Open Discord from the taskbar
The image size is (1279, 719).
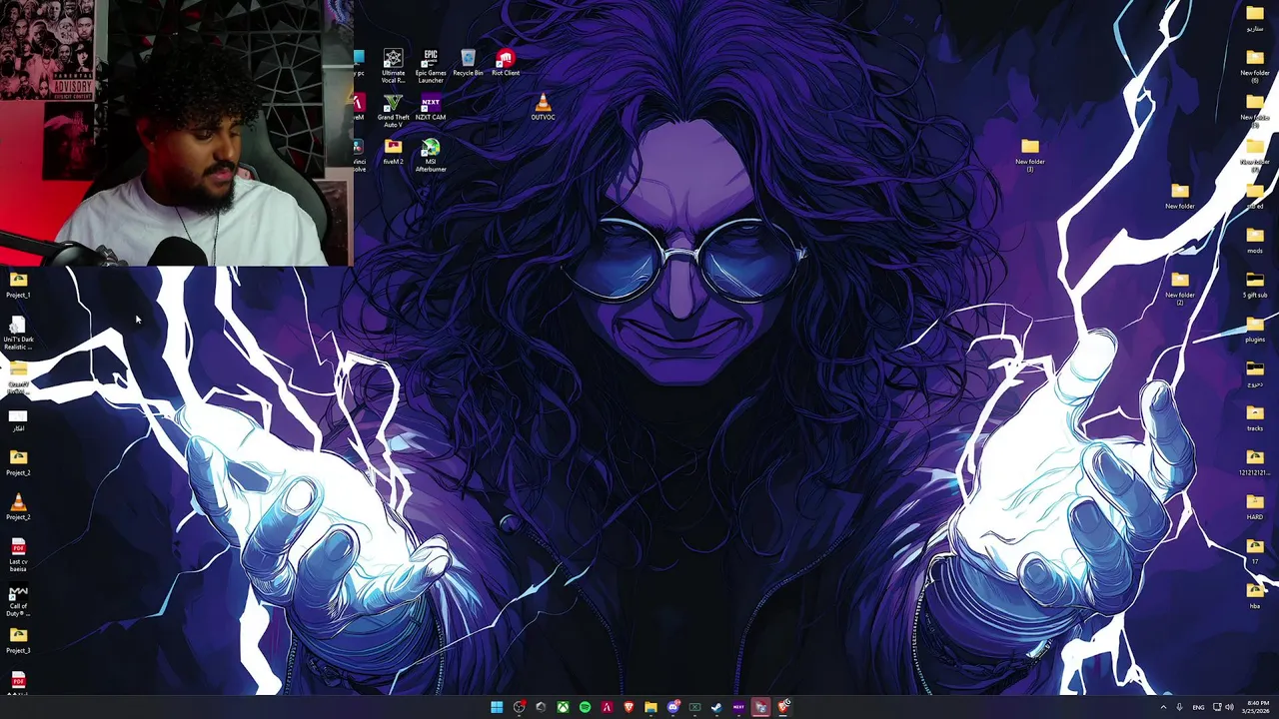[x=672, y=707]
